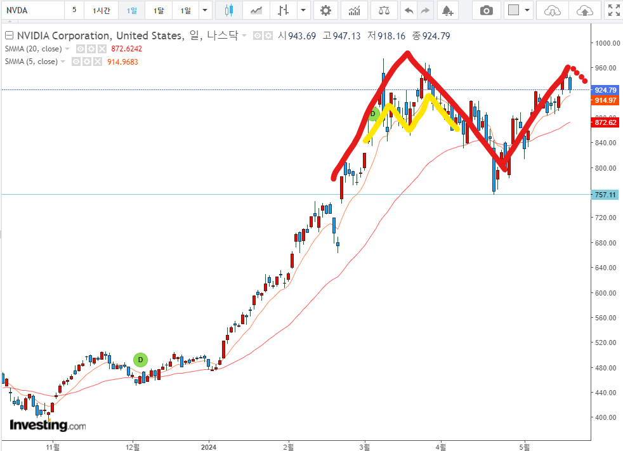Viewport: 623px width, 451px height.
Task: Select the candlestick chart type icon
Action: tap(229, 10)
